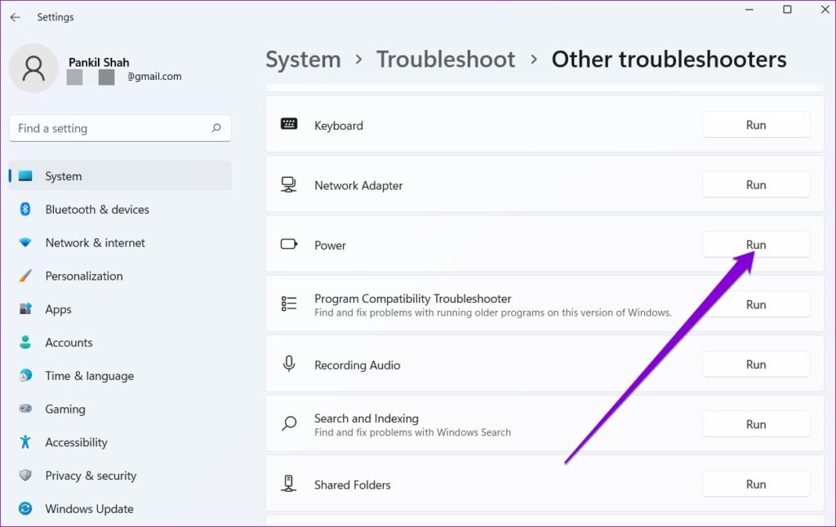Navigate to the System breadcrumb
Screen dimensions: 836x527
pyautogui.click(x=303, y=59)
